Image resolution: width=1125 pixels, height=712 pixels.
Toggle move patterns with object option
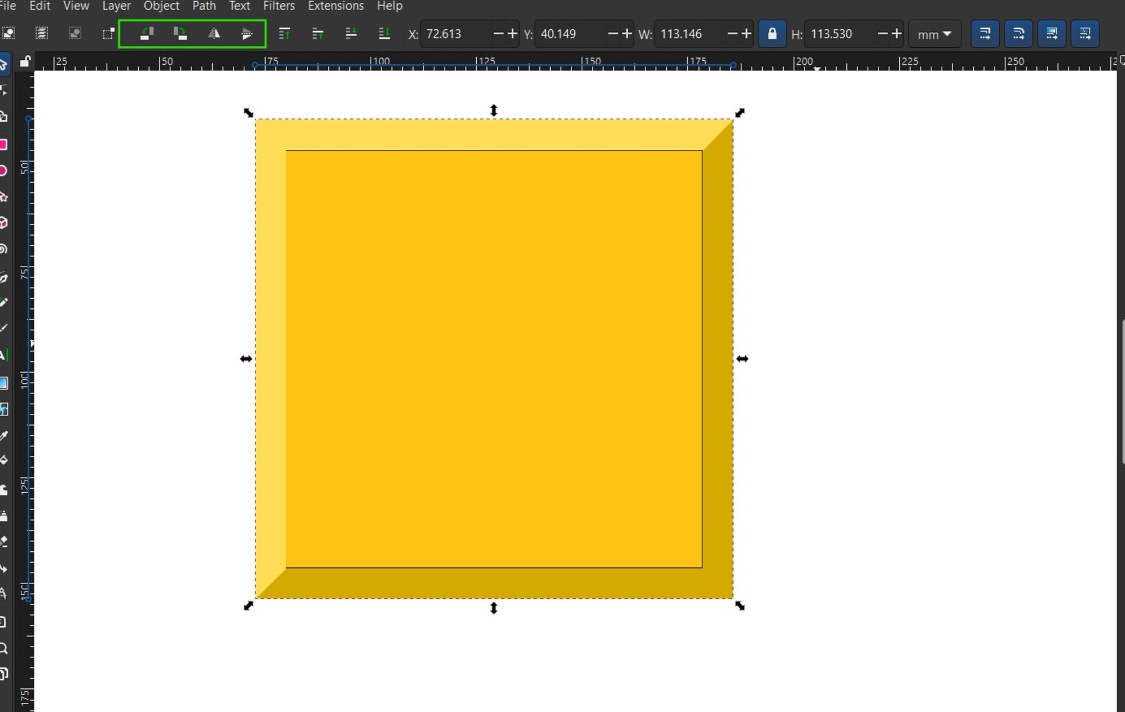[1085, 34]
